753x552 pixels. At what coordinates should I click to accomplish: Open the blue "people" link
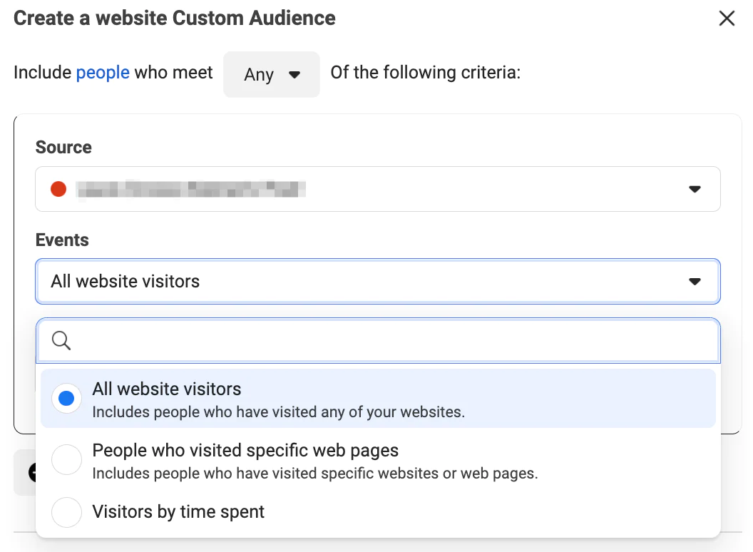103,73
